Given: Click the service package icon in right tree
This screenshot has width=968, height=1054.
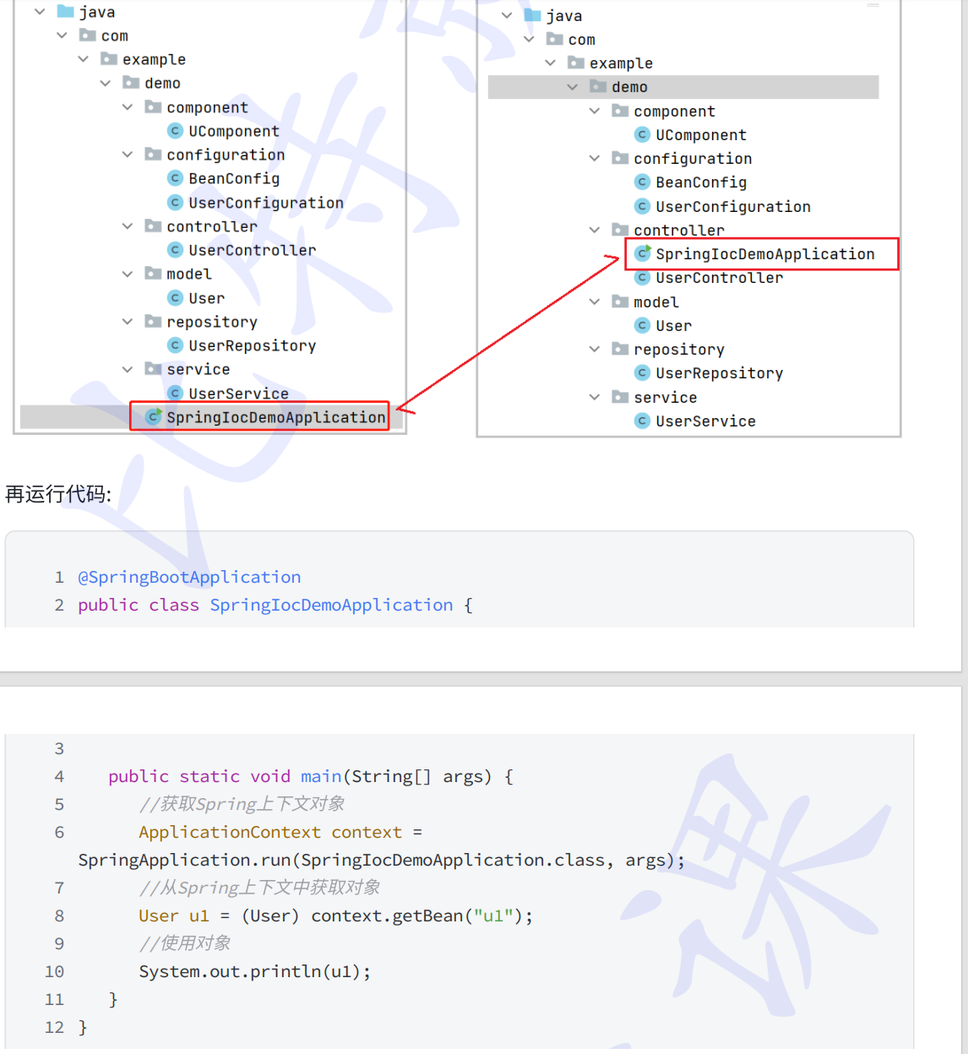Looking at the screenshot, I should [x=620, y=397].
